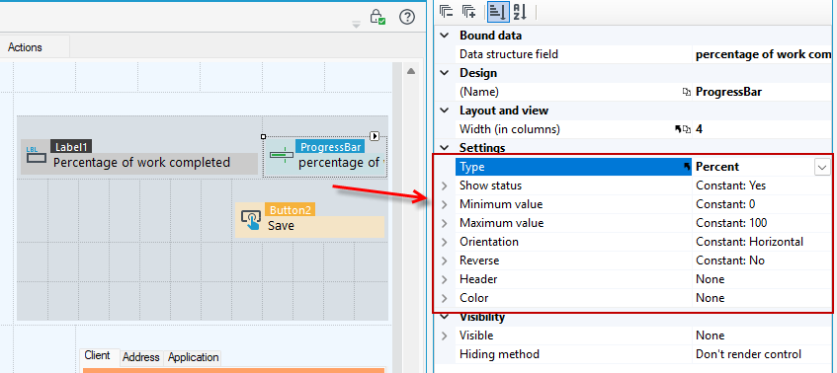The height and width of the screenshot is (373, 837).
Task: Sort properties alphabetically A-Z icon
Action: point(520,12)
